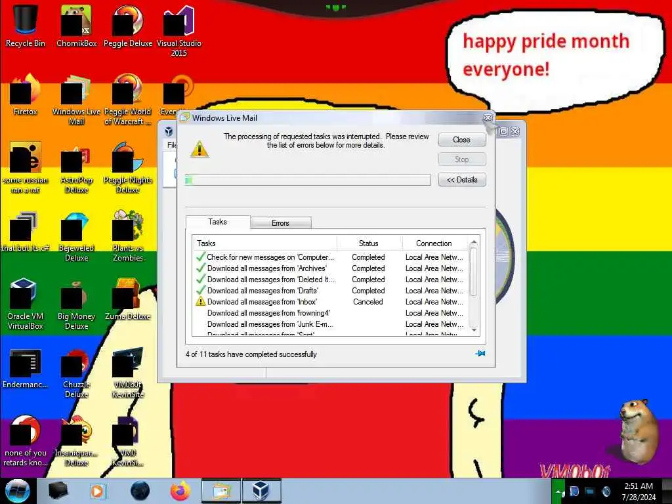The image size is (672, 504).
Task: Select the 'some russian ran a rat' icon
Action: 26,167
